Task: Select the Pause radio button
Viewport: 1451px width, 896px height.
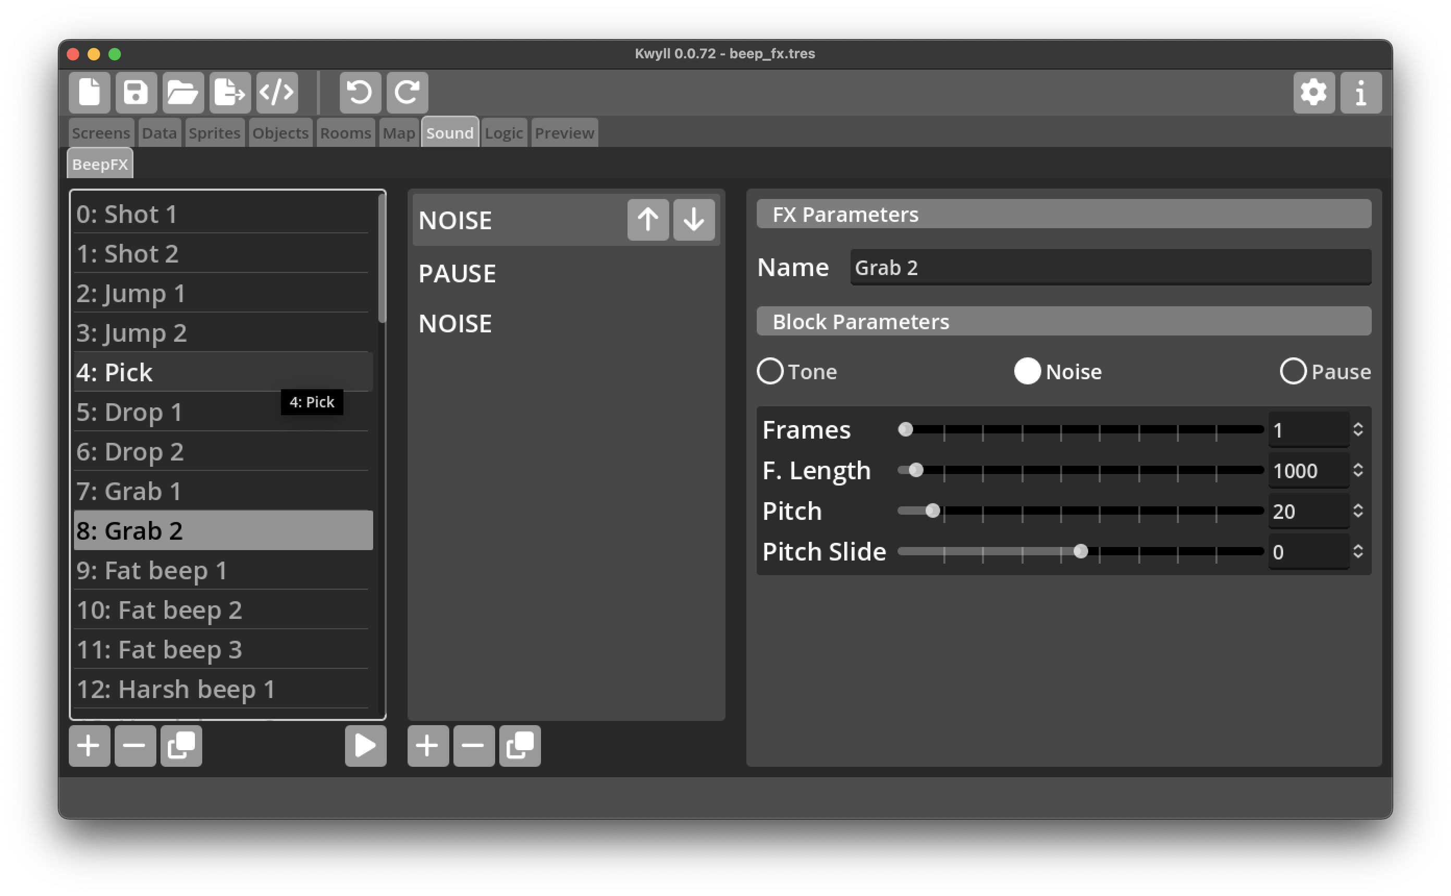Action: [x=1293, y=371]
